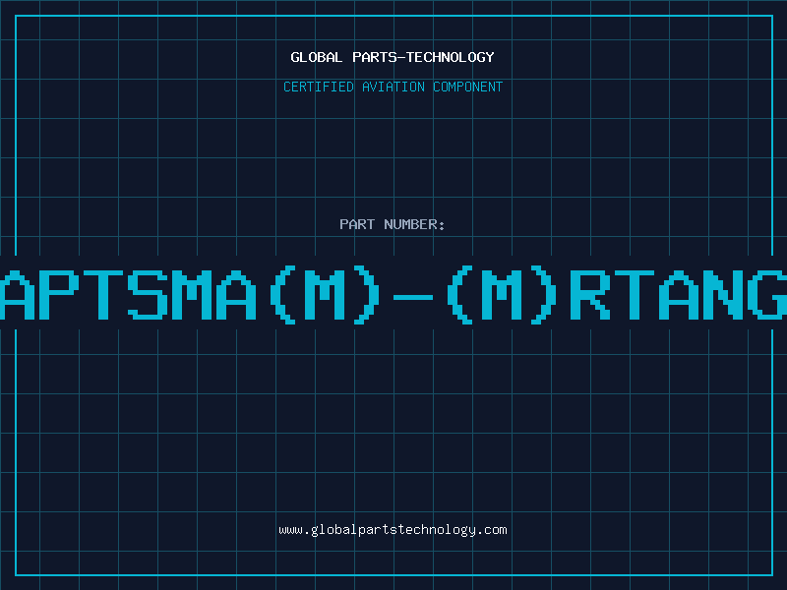Click the 'PART NUMBER:' label
The height and width of the screenshot is (590, 787).
[x=393, y=224]
